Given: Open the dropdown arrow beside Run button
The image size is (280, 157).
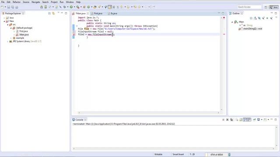Looking at the screenshot, I should tap(74, 7).
